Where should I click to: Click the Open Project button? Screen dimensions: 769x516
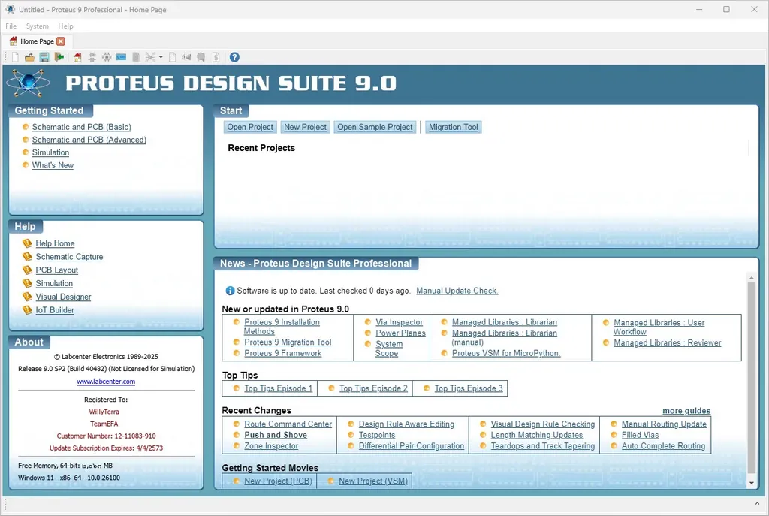(x=250, y=127)
